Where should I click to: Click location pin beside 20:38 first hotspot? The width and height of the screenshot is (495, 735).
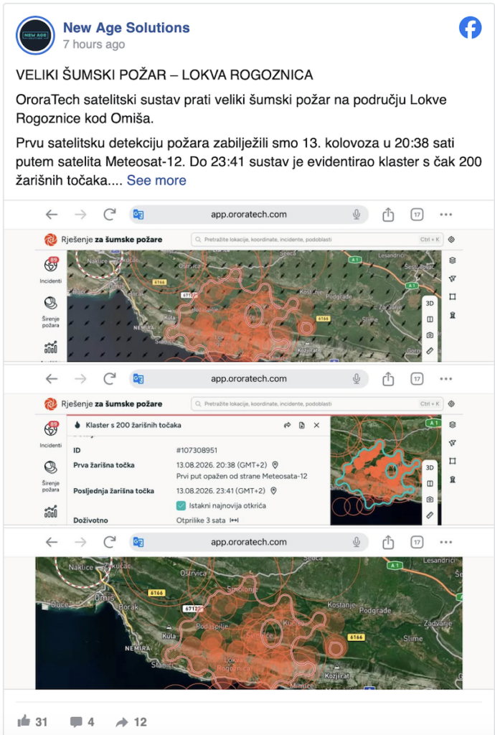(x=275, y=465)
